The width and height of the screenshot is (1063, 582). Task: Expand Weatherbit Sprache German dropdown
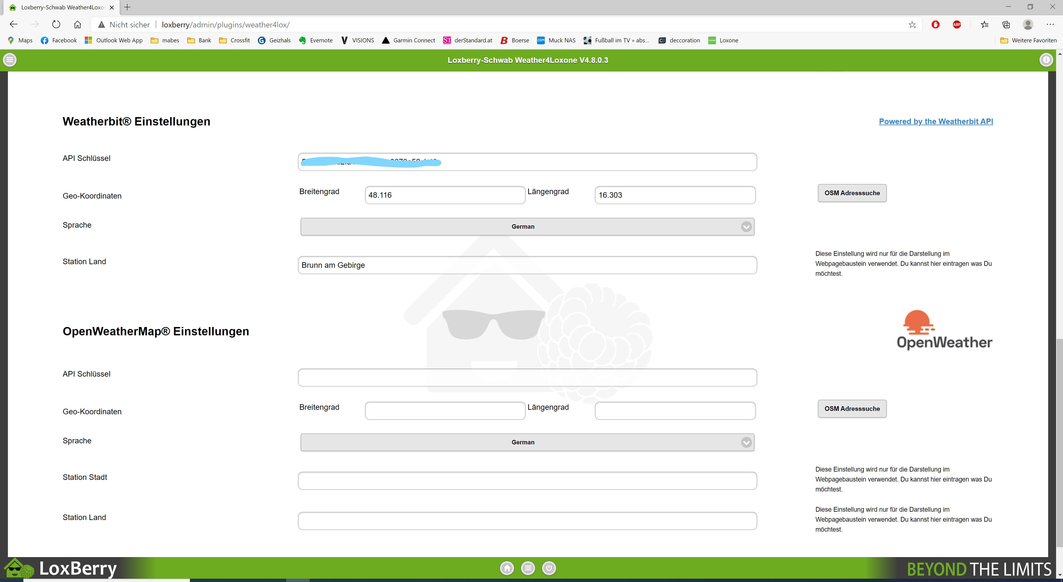(x=527, y=226)
